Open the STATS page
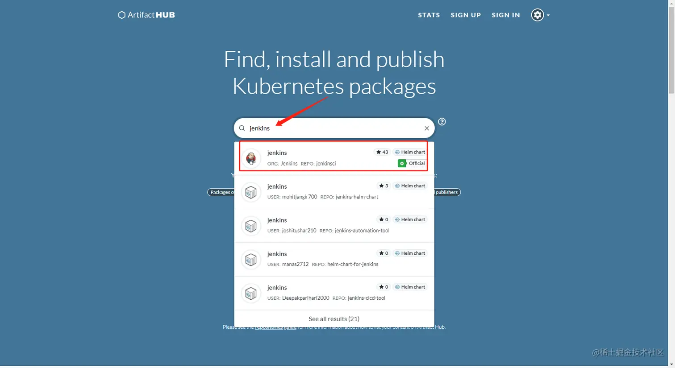675x368 pixels. coord(429,15)
